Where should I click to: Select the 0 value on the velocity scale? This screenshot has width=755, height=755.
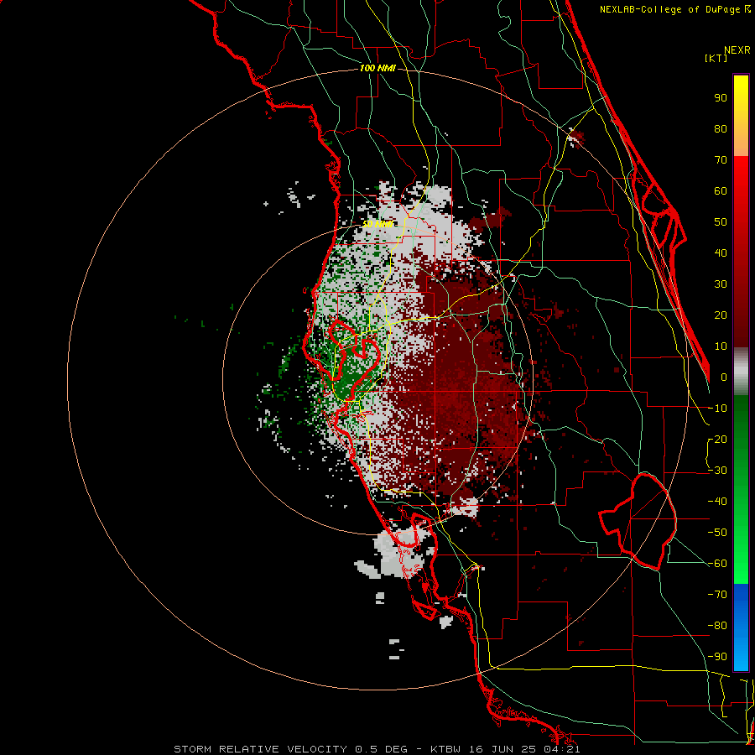[x=724, y=377]
